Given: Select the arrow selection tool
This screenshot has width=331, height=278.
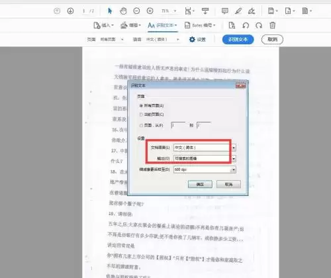Looking at the screenshot, I should pos(110,11).
